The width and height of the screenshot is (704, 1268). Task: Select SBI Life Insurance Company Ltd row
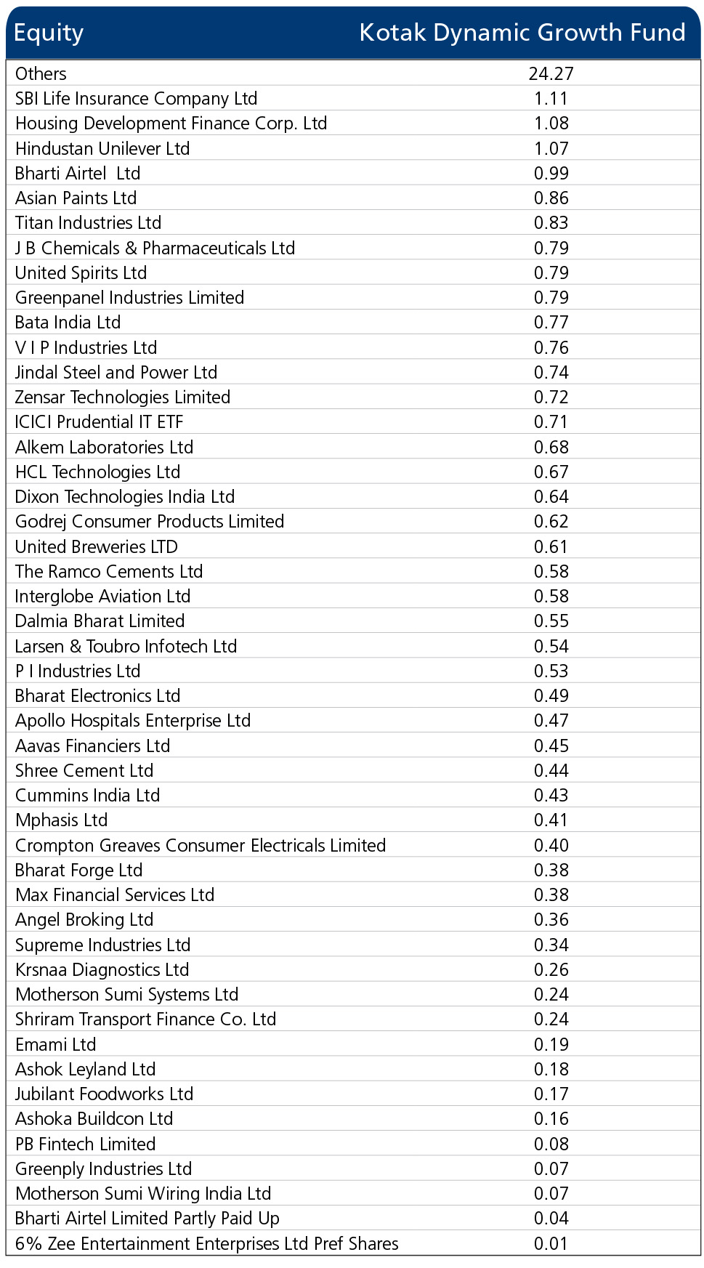pos(353,98)
